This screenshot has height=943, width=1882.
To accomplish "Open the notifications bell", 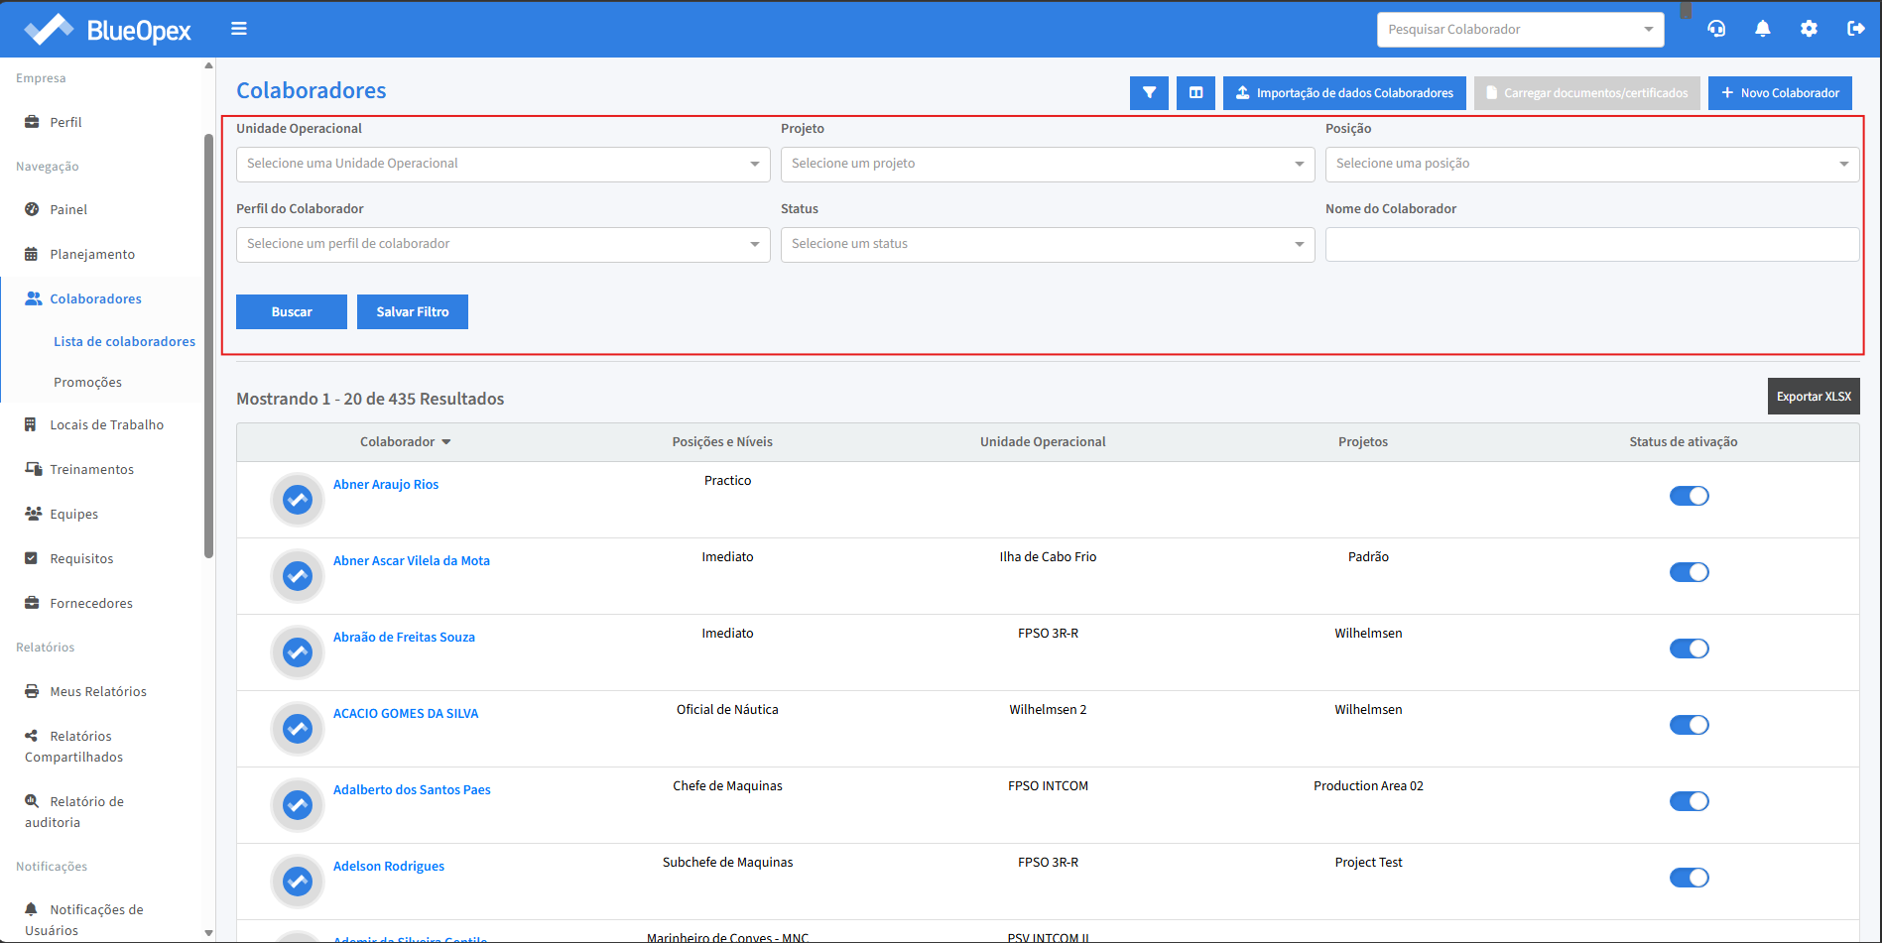I will pos(1763,29).
